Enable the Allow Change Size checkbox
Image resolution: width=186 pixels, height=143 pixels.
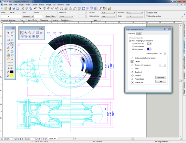point(147,16)
